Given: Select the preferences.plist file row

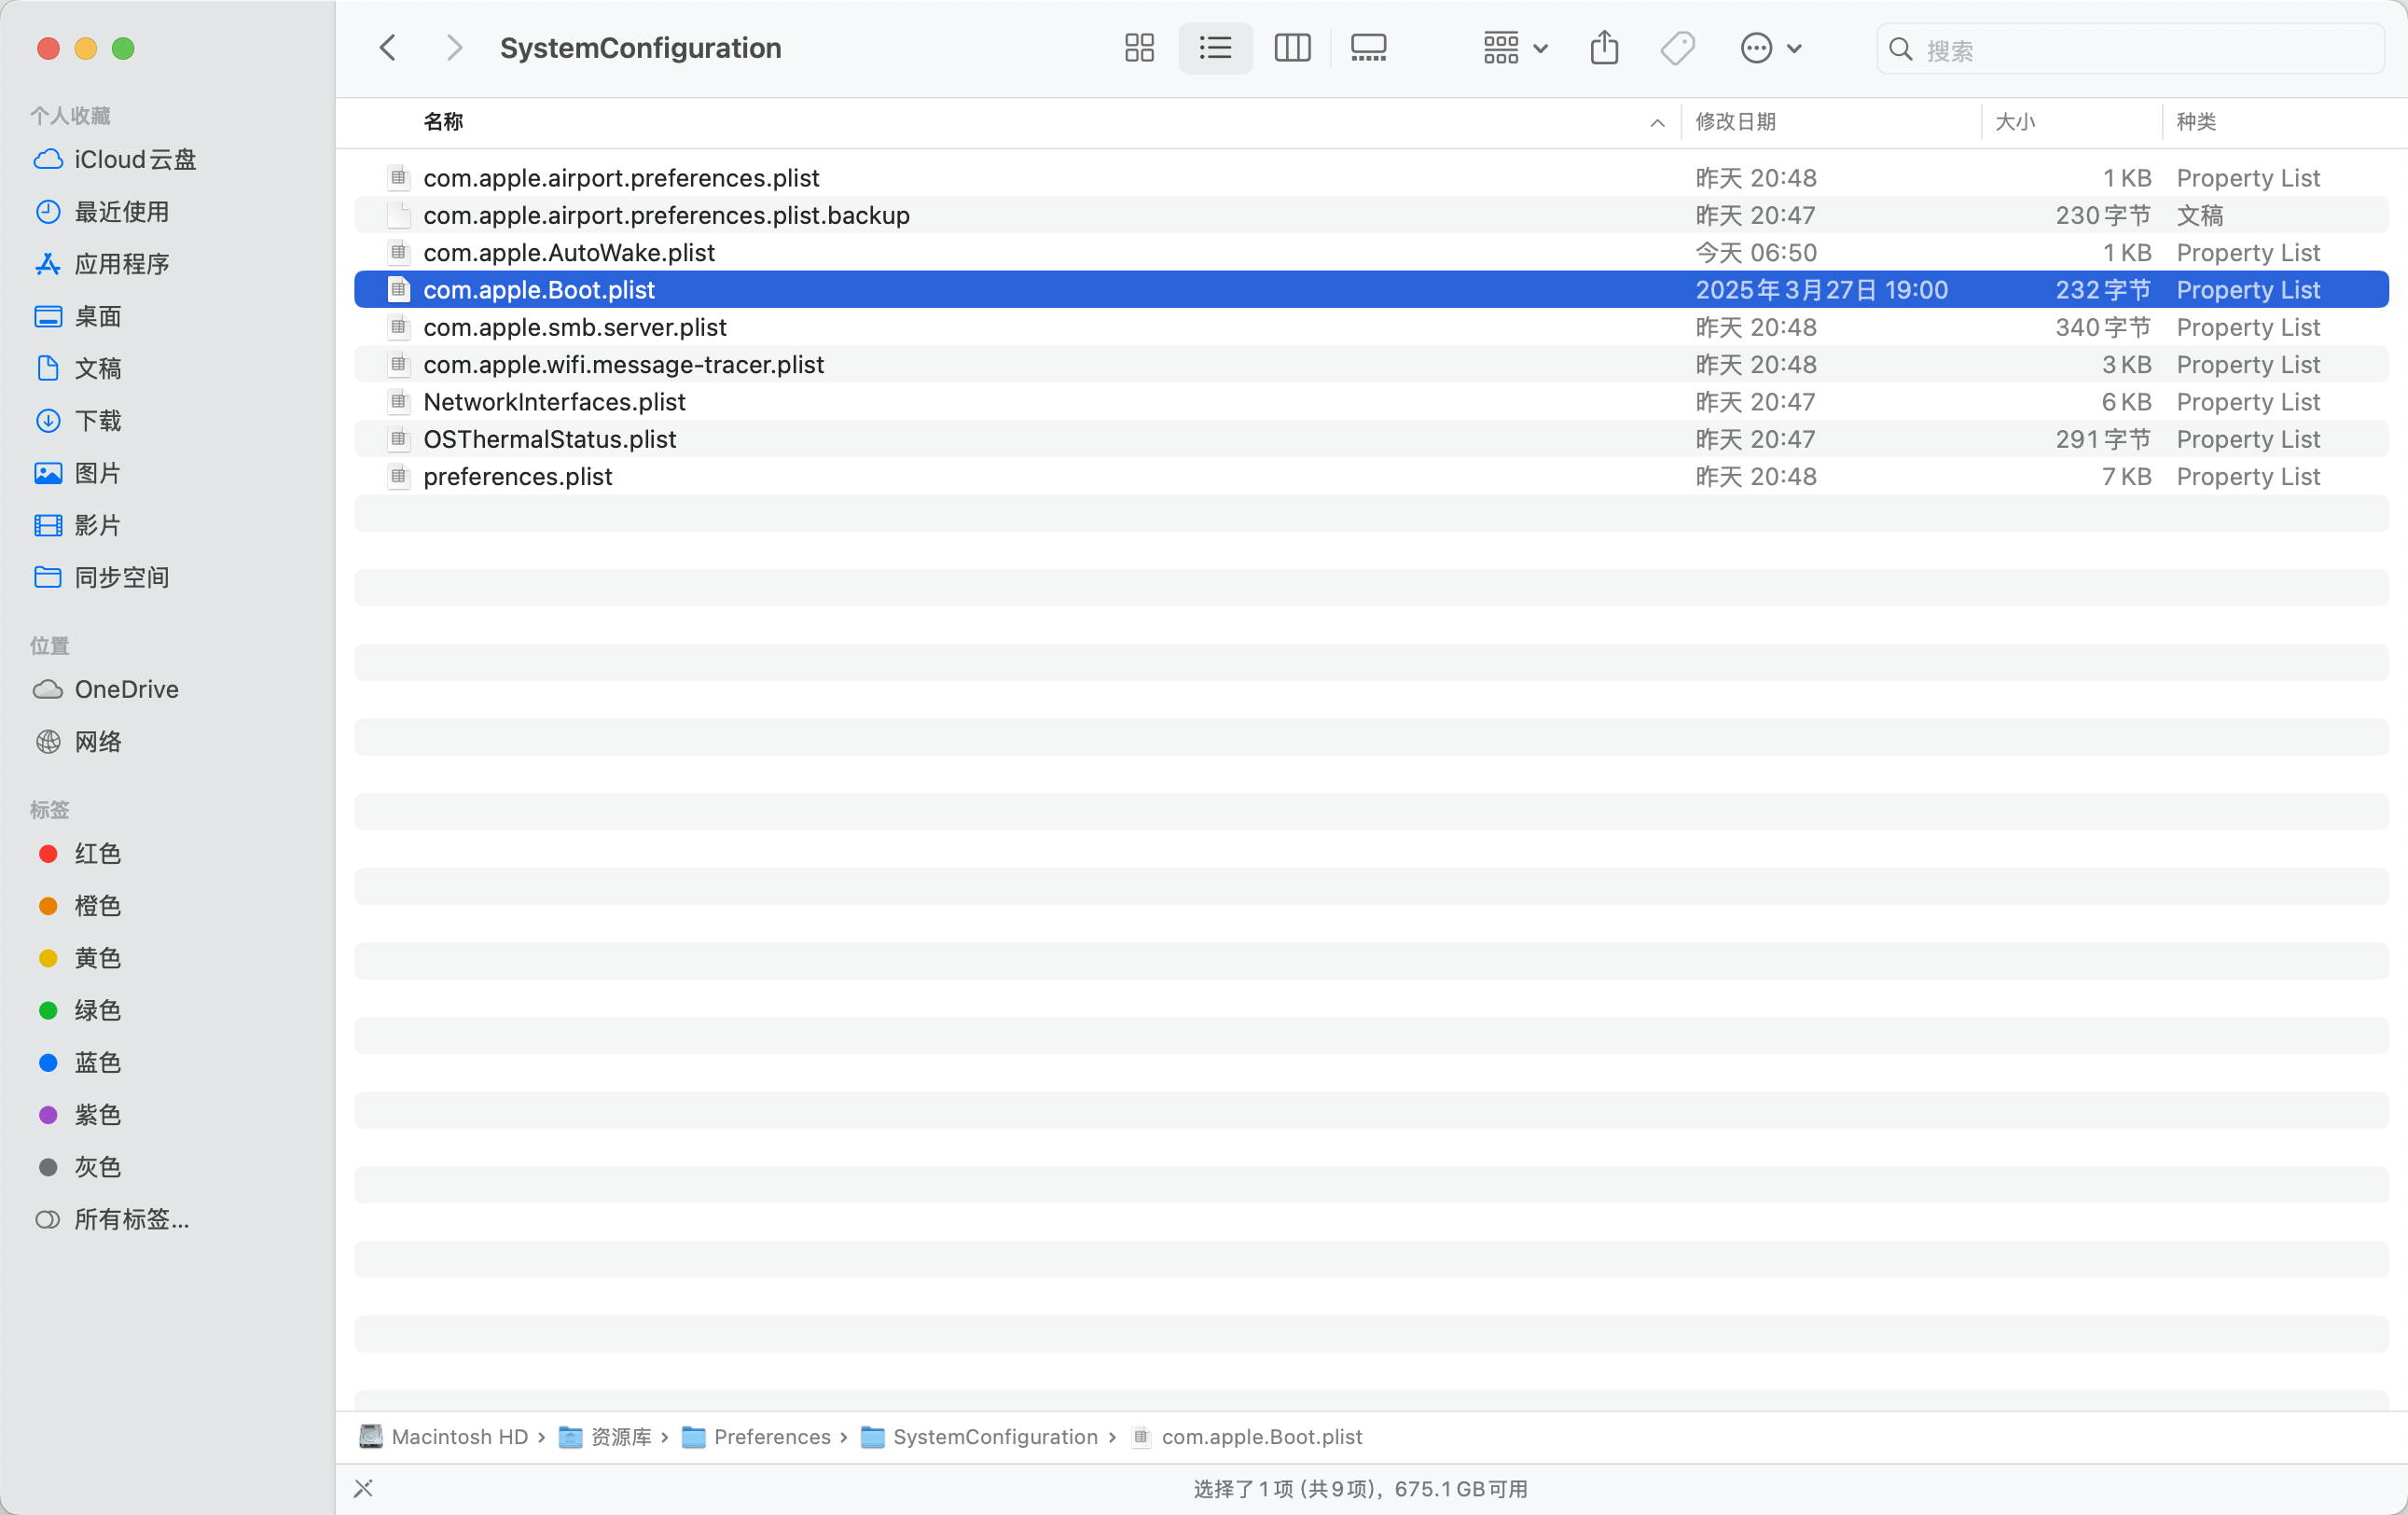Looking at the screenshot, I should (518, 477).
